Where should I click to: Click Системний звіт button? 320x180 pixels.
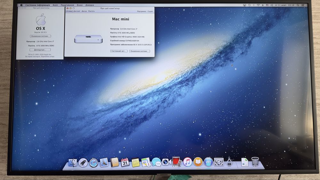coord(119,51)
